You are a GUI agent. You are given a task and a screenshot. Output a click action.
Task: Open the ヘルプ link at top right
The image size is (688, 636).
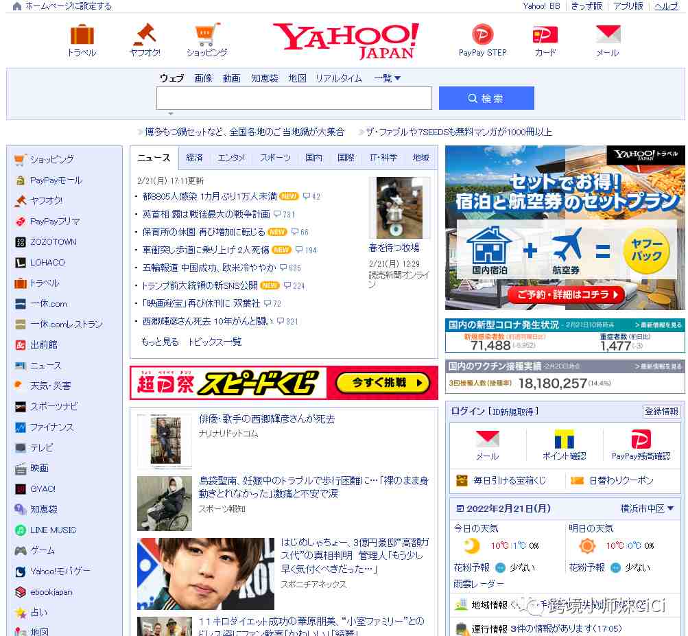(666, 6)
